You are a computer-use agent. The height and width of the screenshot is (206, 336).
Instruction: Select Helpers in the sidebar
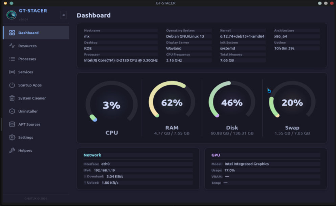coord(36,150)
